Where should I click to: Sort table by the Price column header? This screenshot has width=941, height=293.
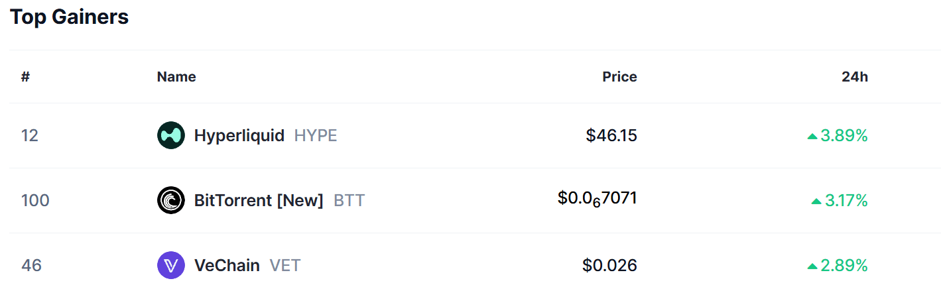(x=619, y=77)
